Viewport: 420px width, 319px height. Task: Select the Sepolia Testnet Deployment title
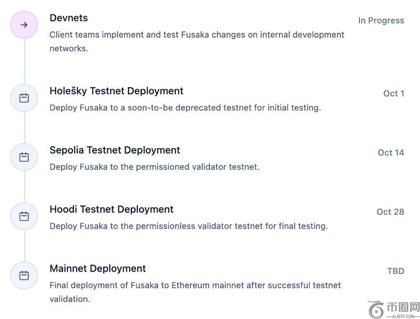[115, 150]
